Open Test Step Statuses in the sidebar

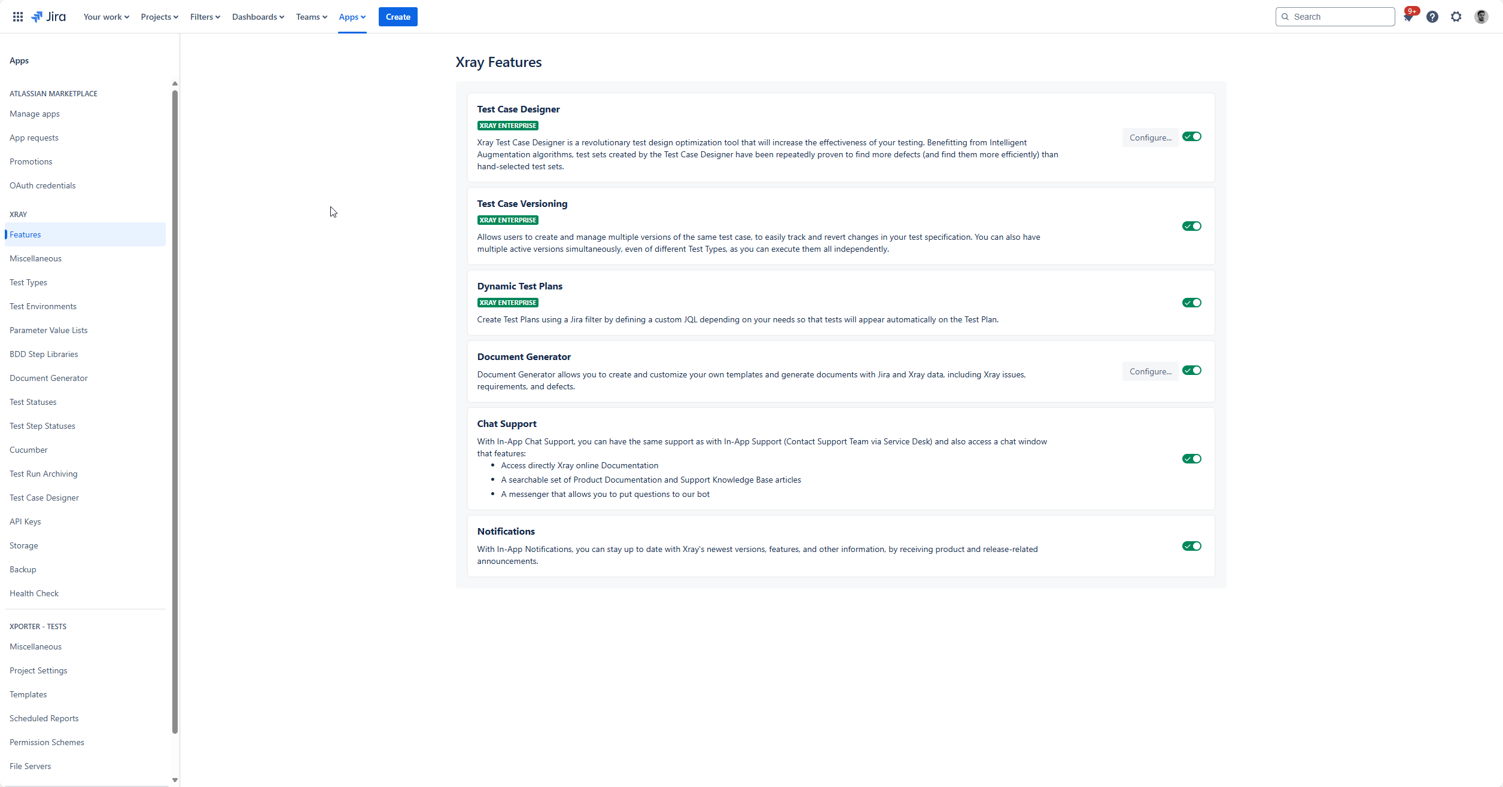[85, 426]
